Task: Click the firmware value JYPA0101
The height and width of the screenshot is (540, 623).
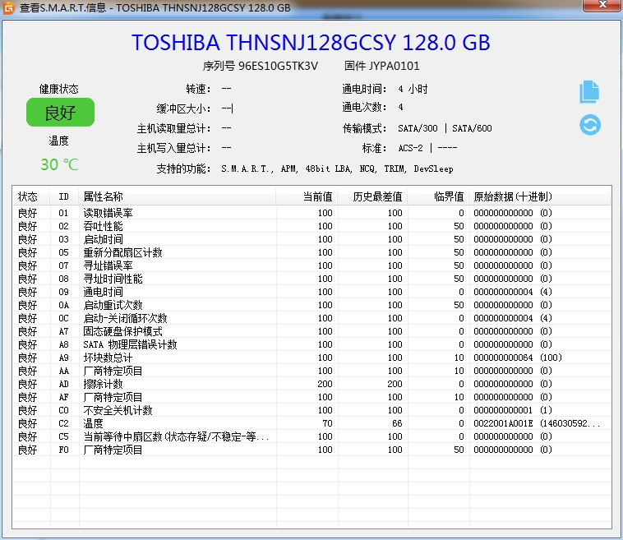Action: click(x=394, y=66)
